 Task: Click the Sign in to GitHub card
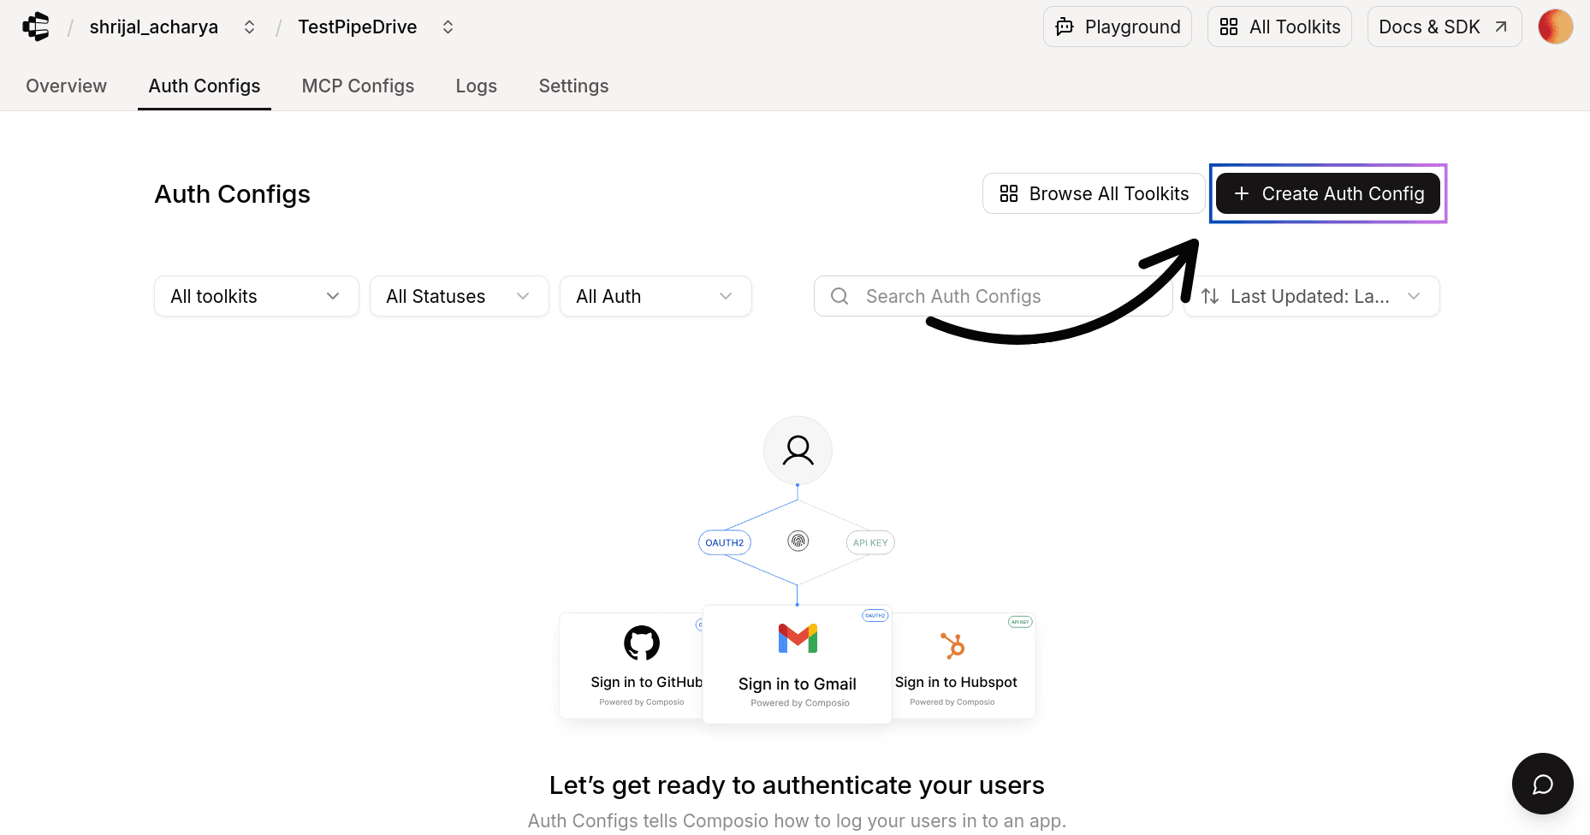click(x=632, y=666)
